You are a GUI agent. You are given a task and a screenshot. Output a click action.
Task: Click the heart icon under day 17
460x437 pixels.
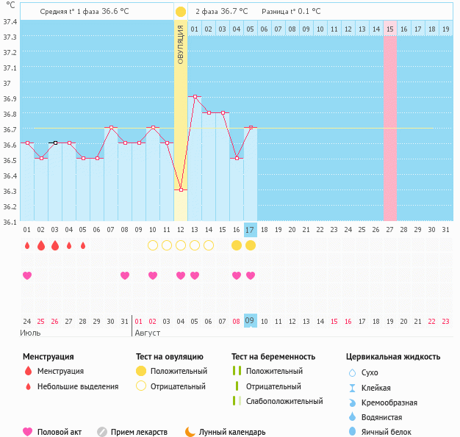(251, 275)
